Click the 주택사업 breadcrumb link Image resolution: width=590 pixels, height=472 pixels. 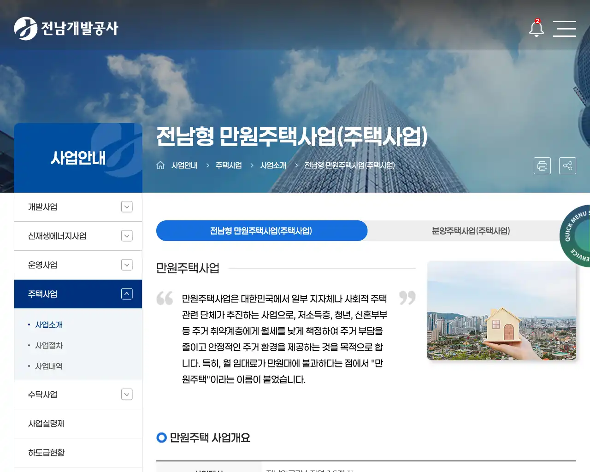(x=229, y=165)
